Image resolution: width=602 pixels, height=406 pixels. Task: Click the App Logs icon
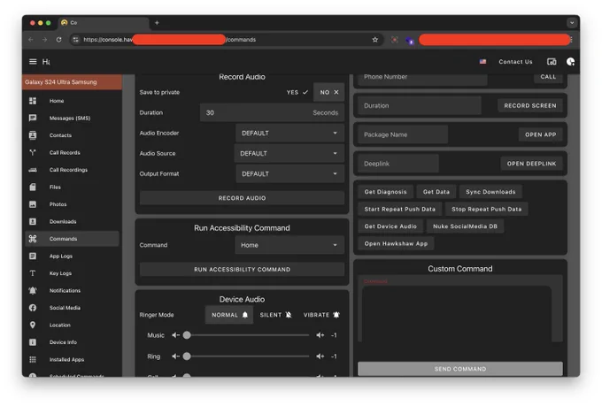pos(33,256)
